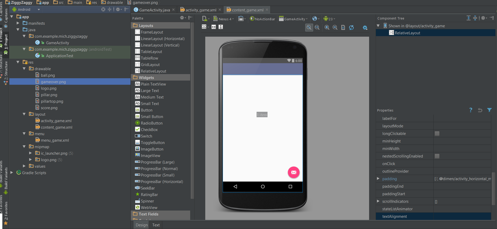Select SeekBar widget in Palette

[145, 188]
